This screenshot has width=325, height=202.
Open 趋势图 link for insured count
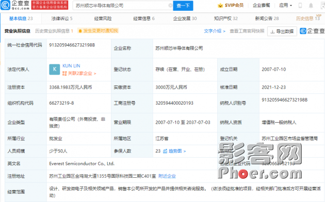click(x=177, y=151)
